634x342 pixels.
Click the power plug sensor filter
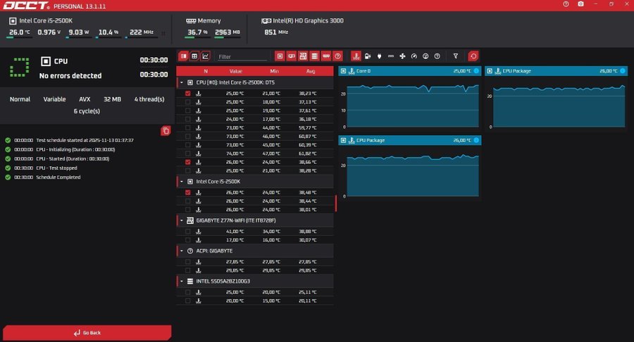379,56
